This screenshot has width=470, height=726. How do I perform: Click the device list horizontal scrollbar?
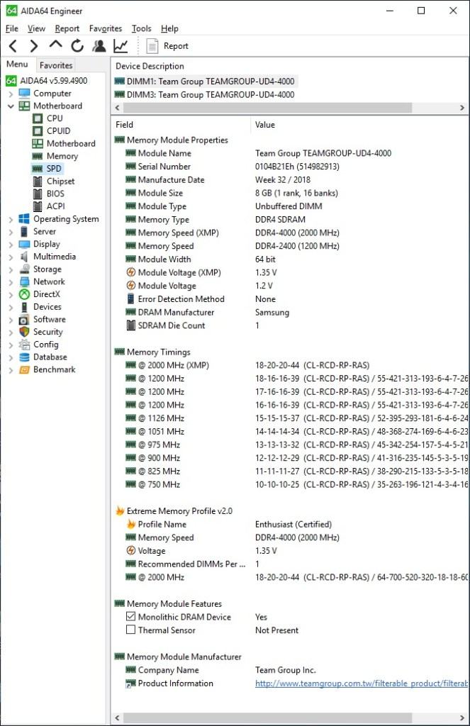pos(267,108)
